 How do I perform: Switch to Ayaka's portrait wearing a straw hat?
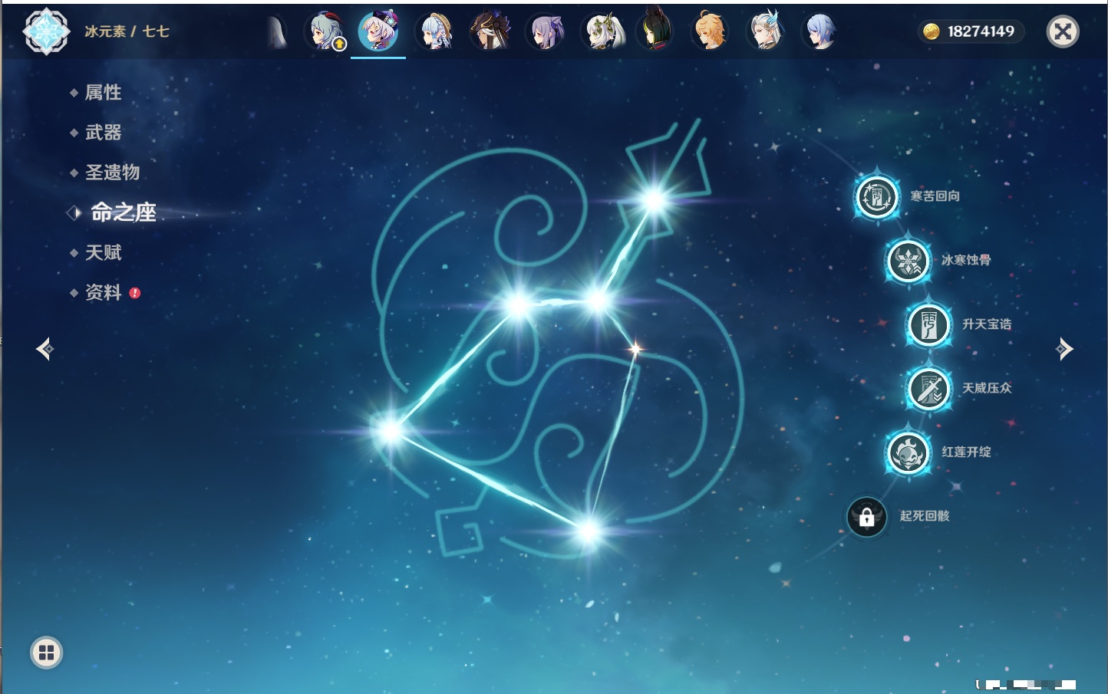[435, 31]
